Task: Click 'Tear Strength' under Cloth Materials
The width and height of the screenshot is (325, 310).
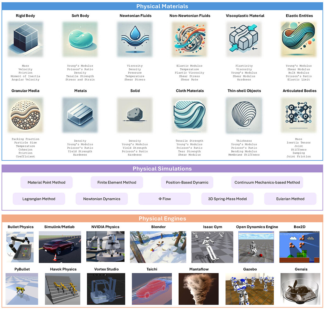Action: pyautogui.click(x=189, y=152)
